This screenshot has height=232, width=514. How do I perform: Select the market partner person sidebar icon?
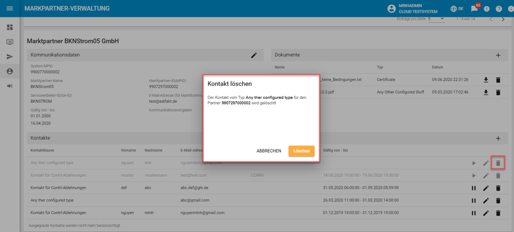[x=10, y=72]
